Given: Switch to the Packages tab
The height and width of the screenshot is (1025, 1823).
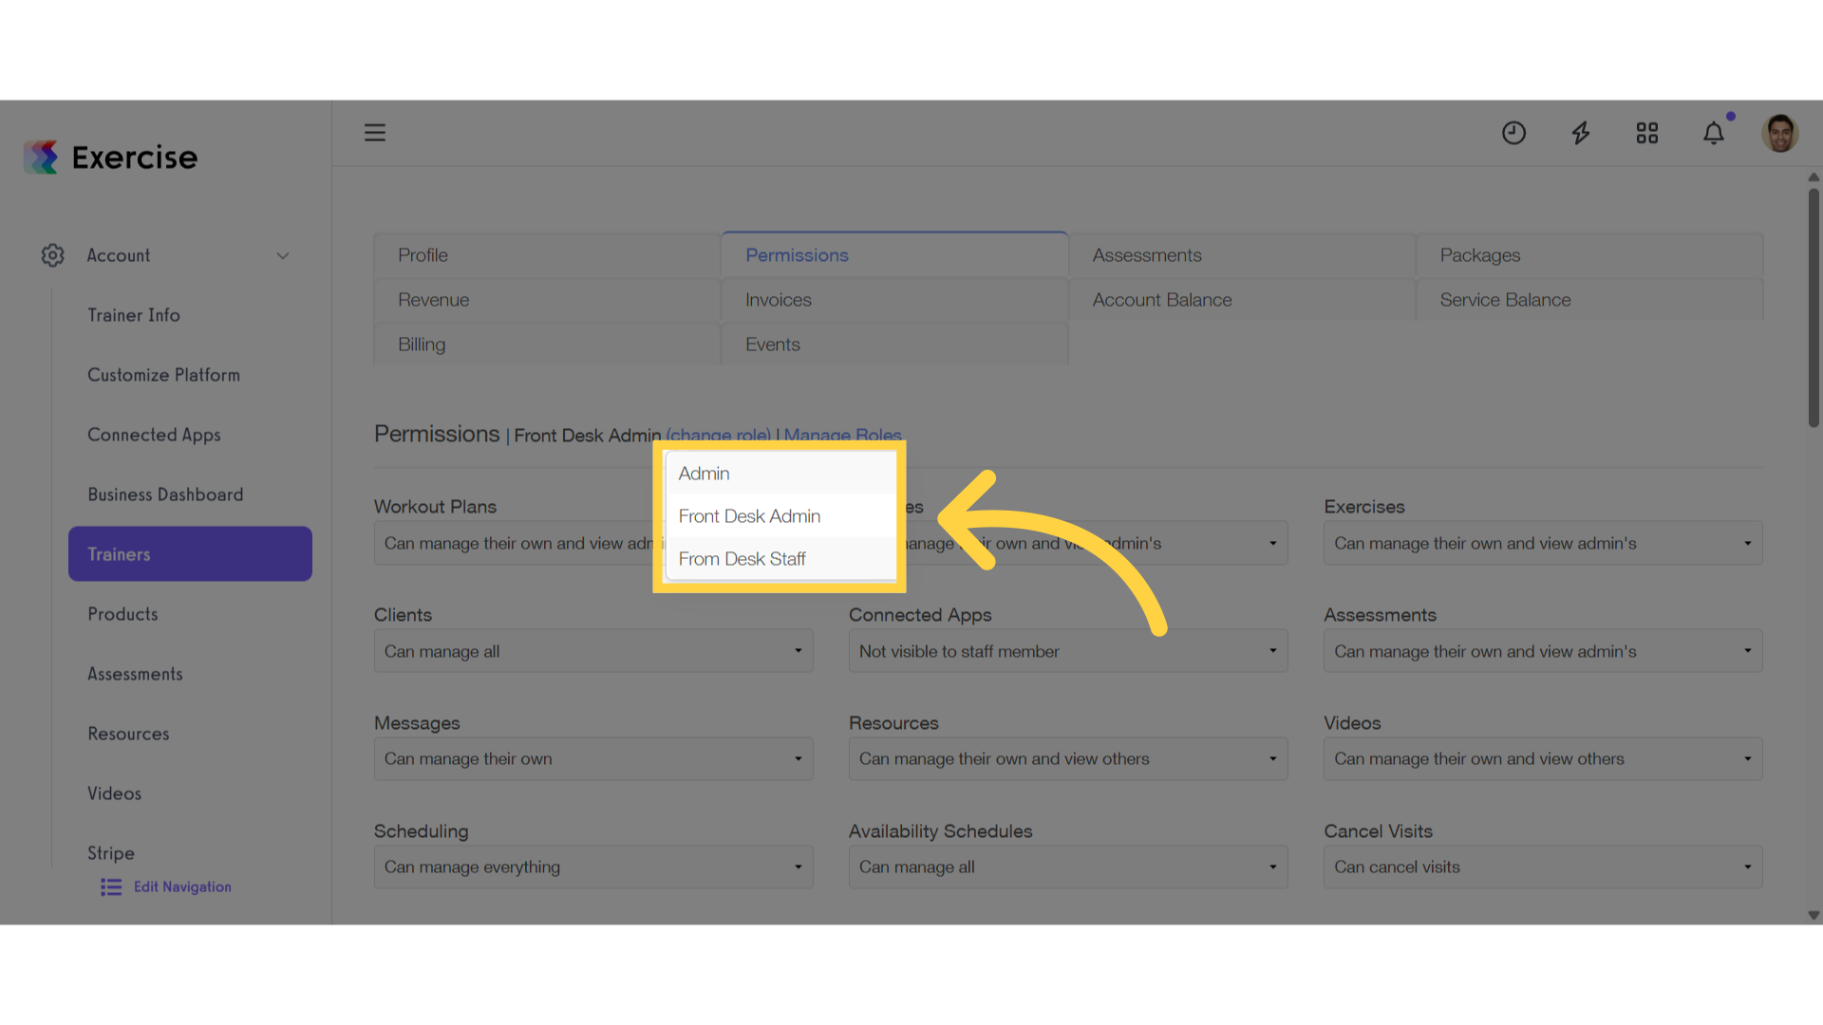Looking at the screenshot, I should click(x=1589, y=255).
